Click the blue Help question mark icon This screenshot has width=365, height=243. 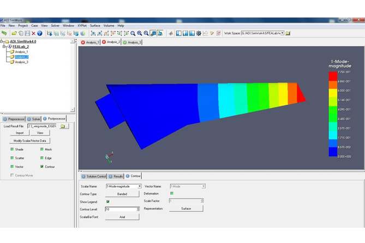[40, 33]
